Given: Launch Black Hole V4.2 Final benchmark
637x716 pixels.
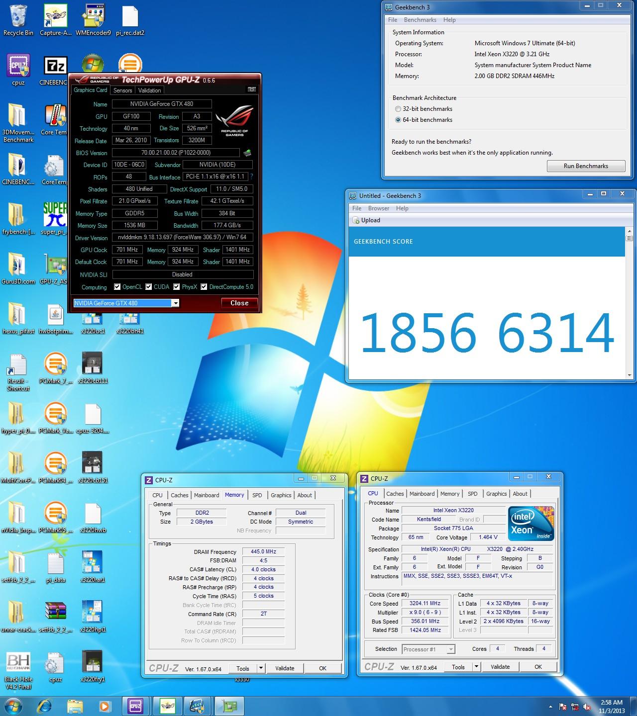Looking at the screenshot, I should click(x=18, y=670).
